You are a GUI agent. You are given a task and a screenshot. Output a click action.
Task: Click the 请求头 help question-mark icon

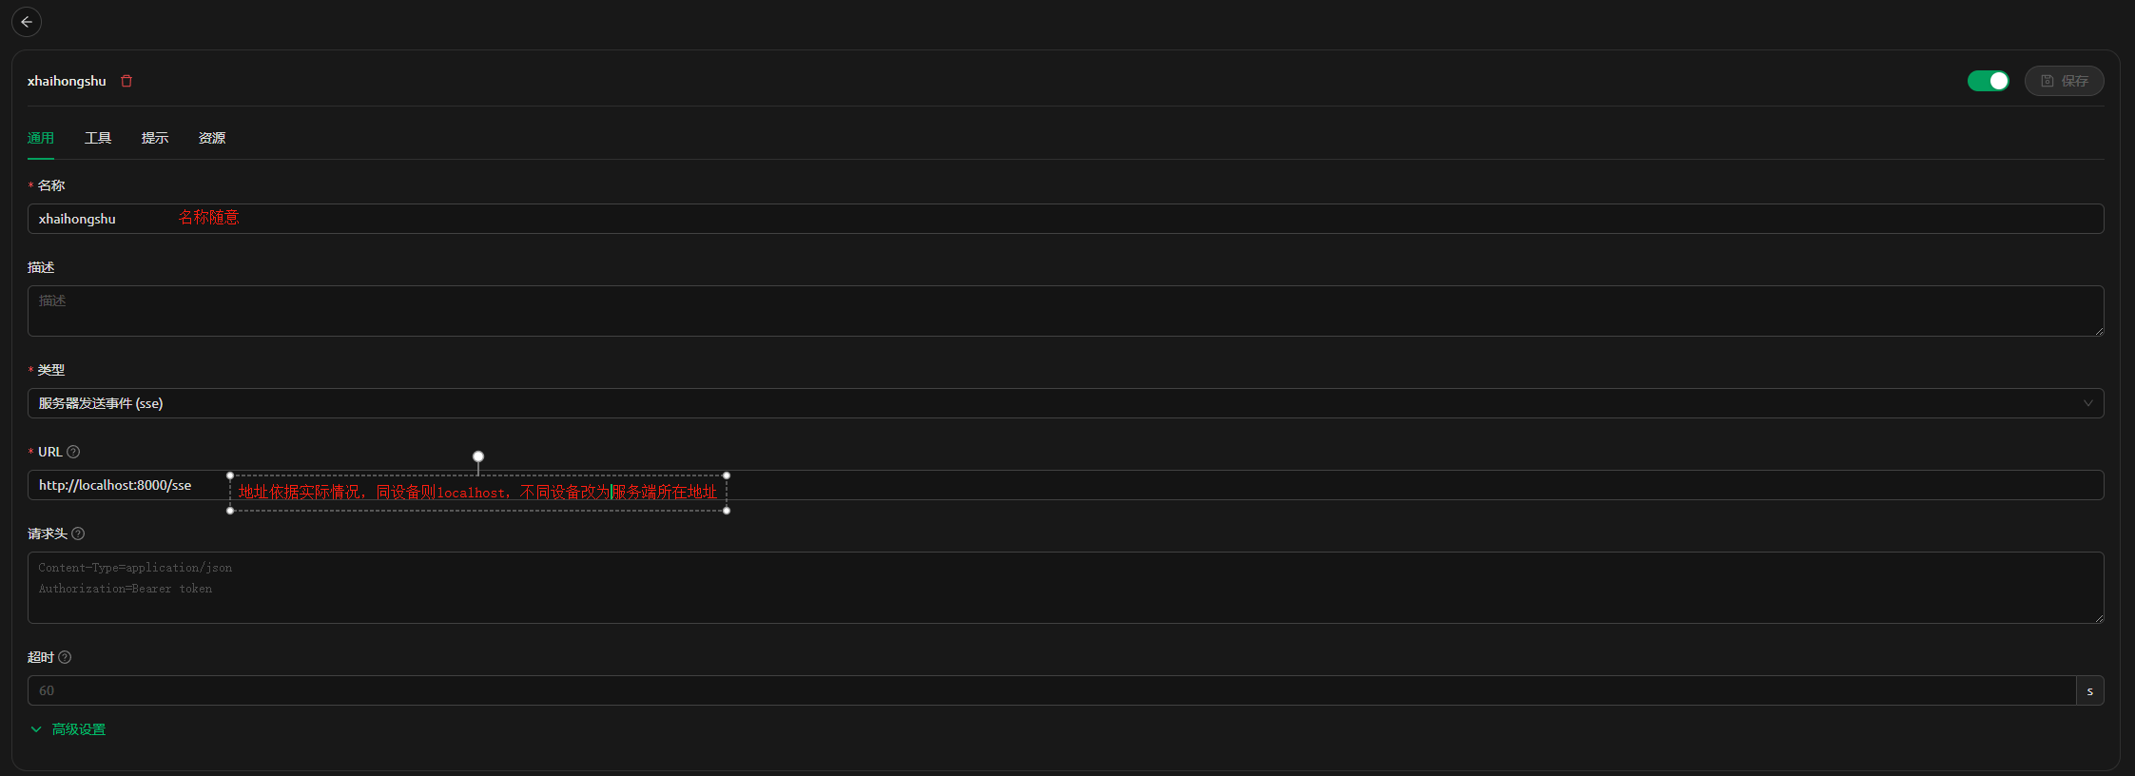point(78,533)
